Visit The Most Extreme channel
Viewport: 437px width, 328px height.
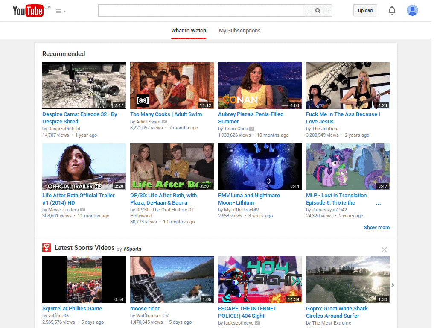(332, 323)
